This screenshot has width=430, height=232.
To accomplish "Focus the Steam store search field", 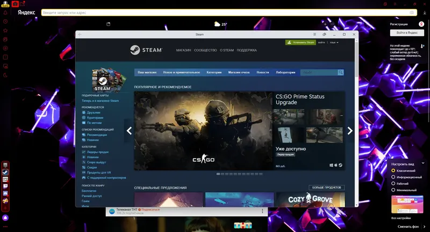I will click(x=319, y=72).
